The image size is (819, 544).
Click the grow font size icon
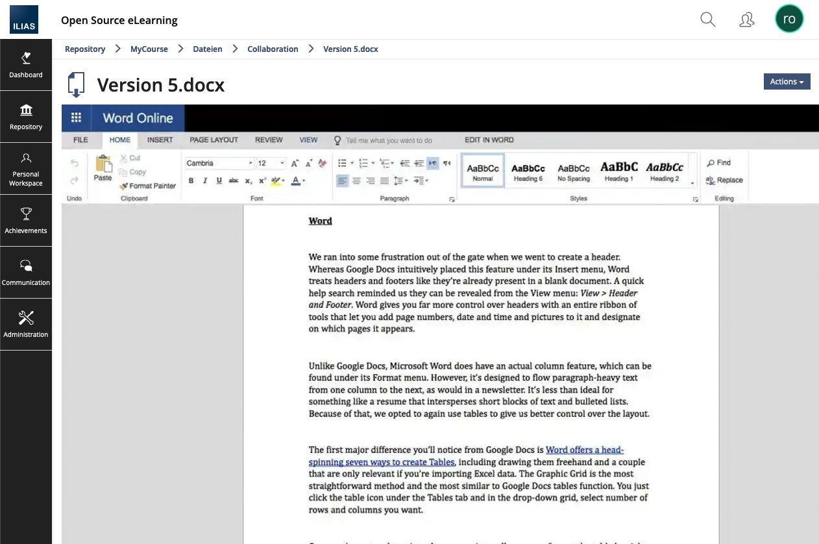pos(295,164)
